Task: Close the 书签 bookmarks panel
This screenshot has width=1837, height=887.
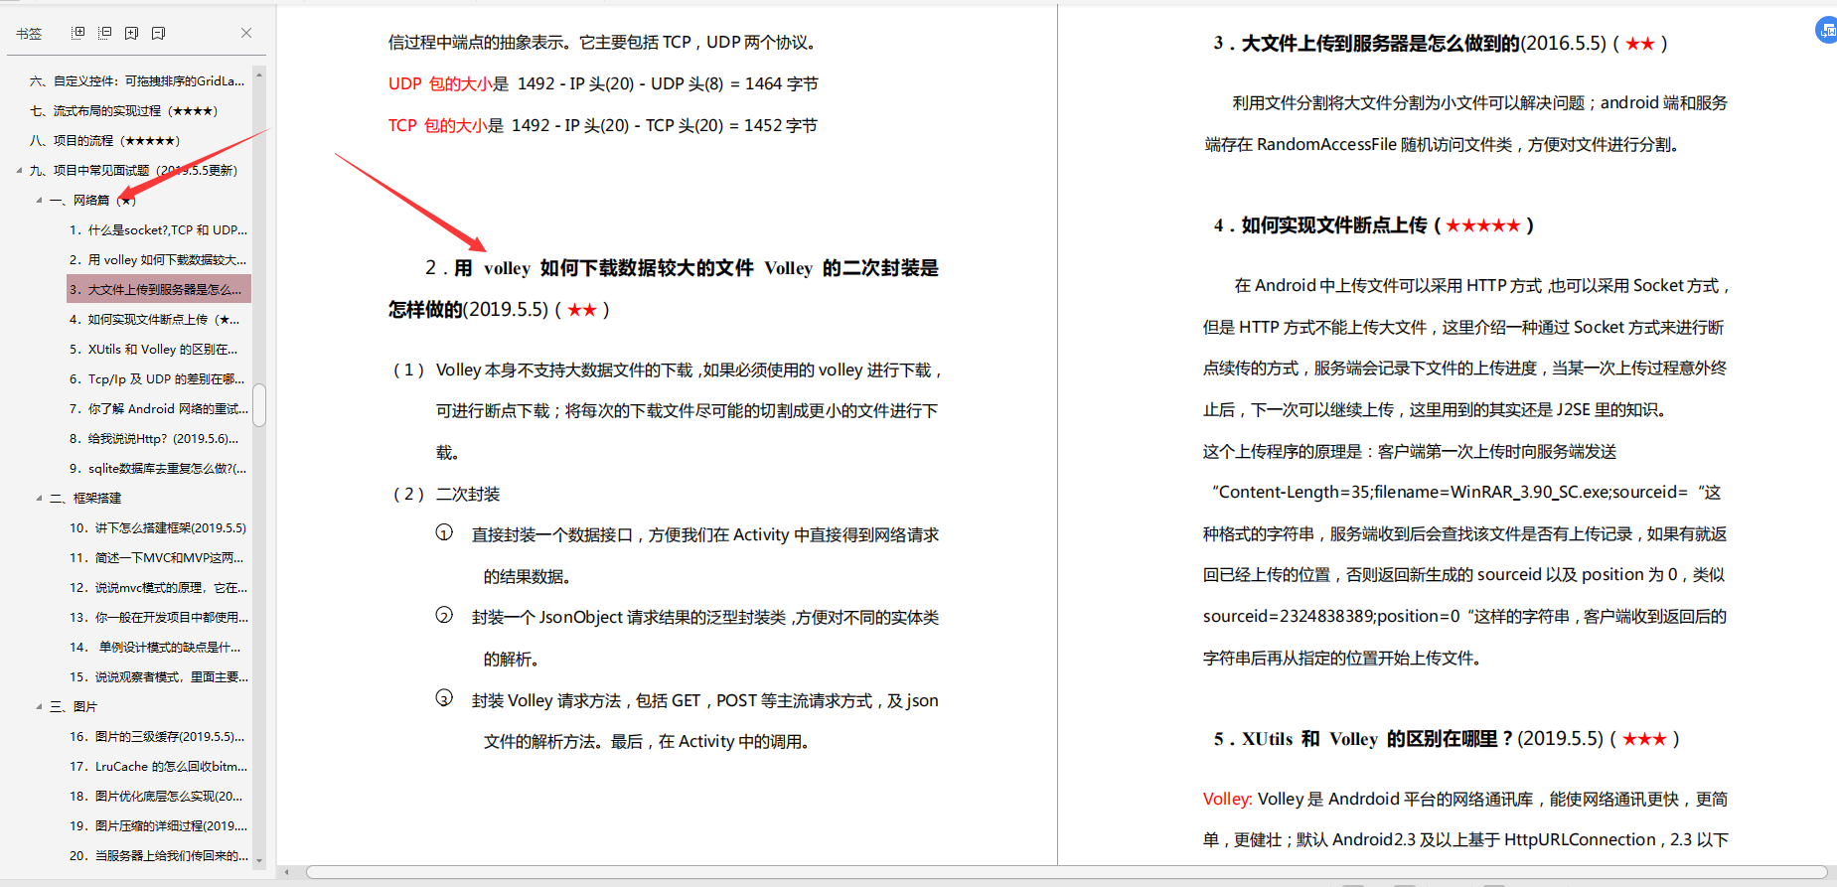Action: coord(246,33)
